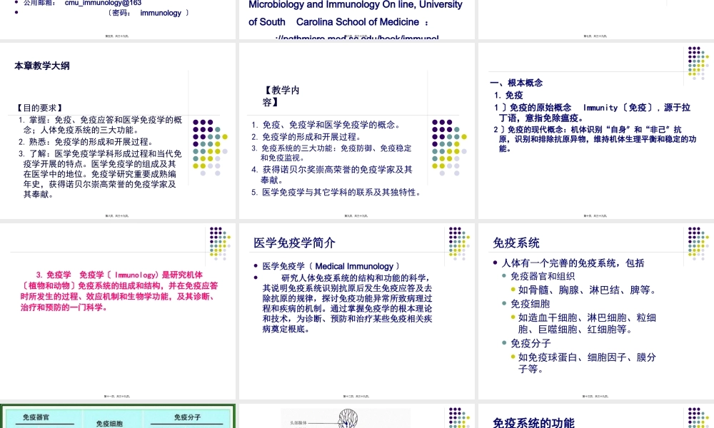The image size is (714, 428).
Task: Click the cmu_immunology@163 email address
Action: click(103, 2)
